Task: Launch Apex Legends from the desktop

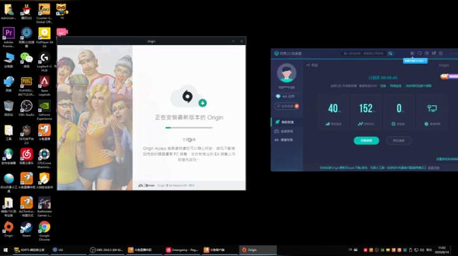Action: pos(45,86)
